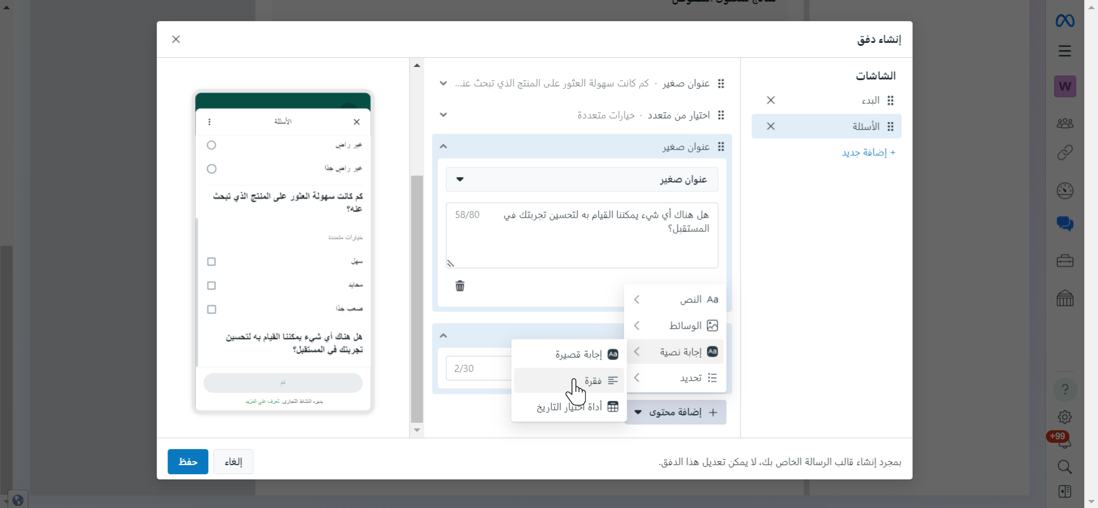The image size is (1098, 508).
Task: Close the إنشاء دفق dialog
Action: coord(176,39)
